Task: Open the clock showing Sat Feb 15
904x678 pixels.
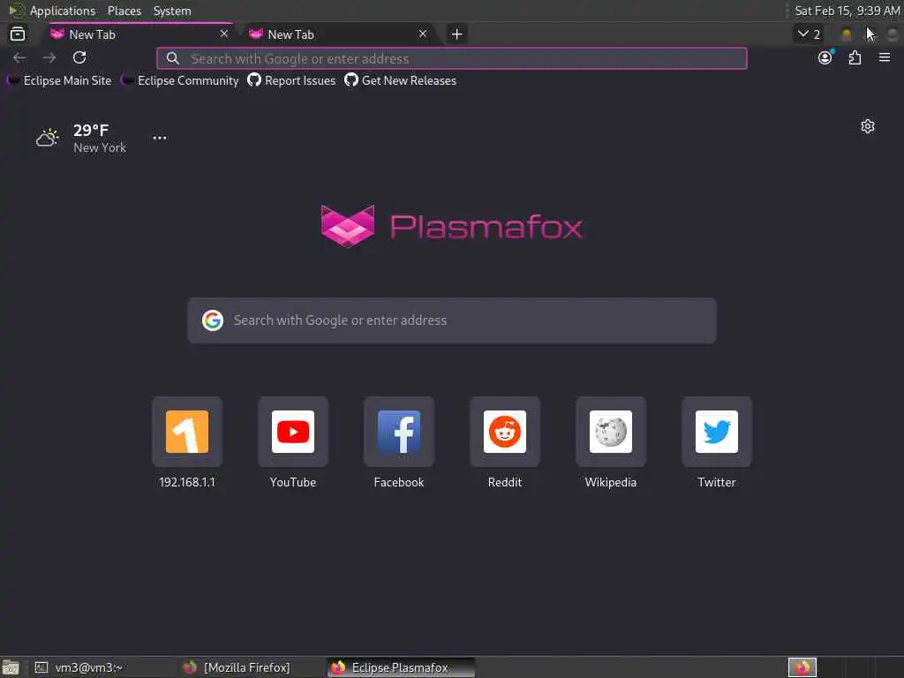Action: tap(847, 11)
